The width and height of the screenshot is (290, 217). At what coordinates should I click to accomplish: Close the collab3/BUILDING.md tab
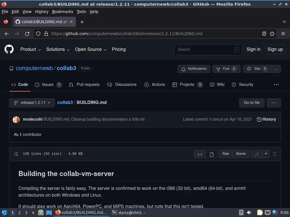[71, 22]
